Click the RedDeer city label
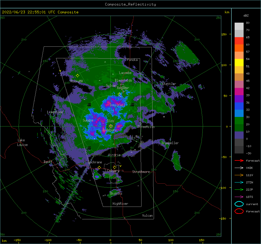This screenshot has width=261, height=244. [x=123, y=88]
